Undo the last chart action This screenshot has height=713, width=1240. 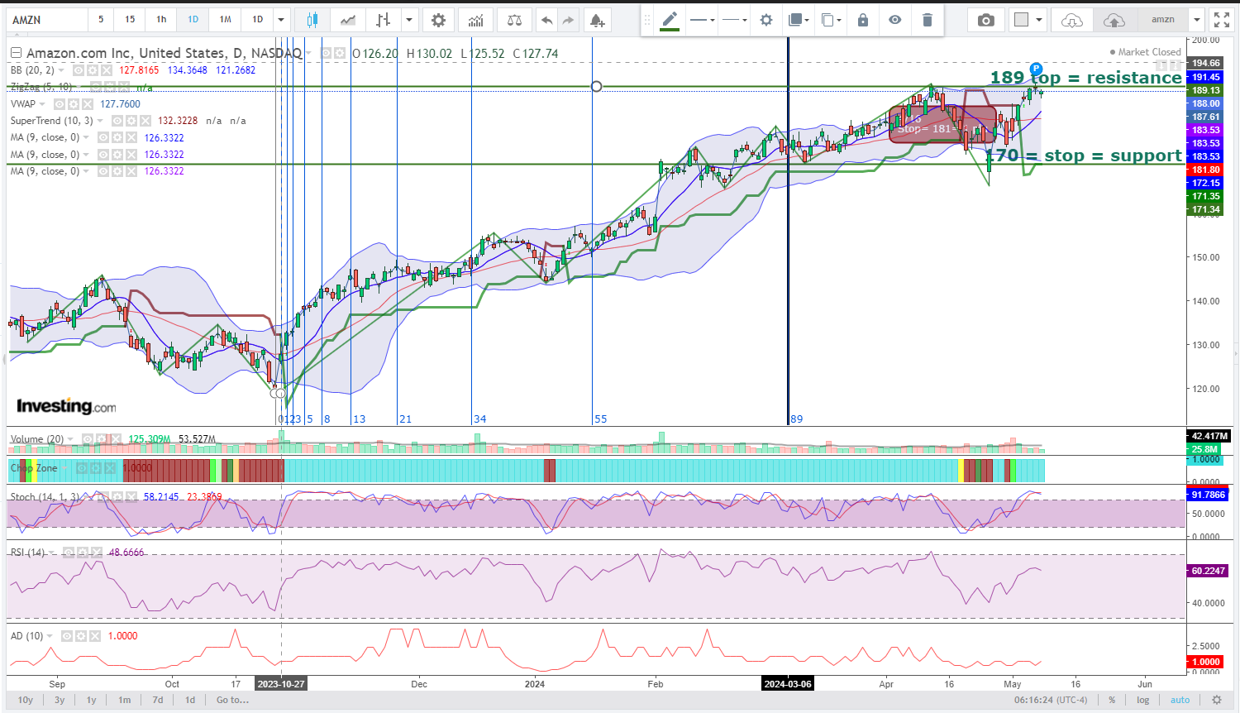click(x=546, y=20)
